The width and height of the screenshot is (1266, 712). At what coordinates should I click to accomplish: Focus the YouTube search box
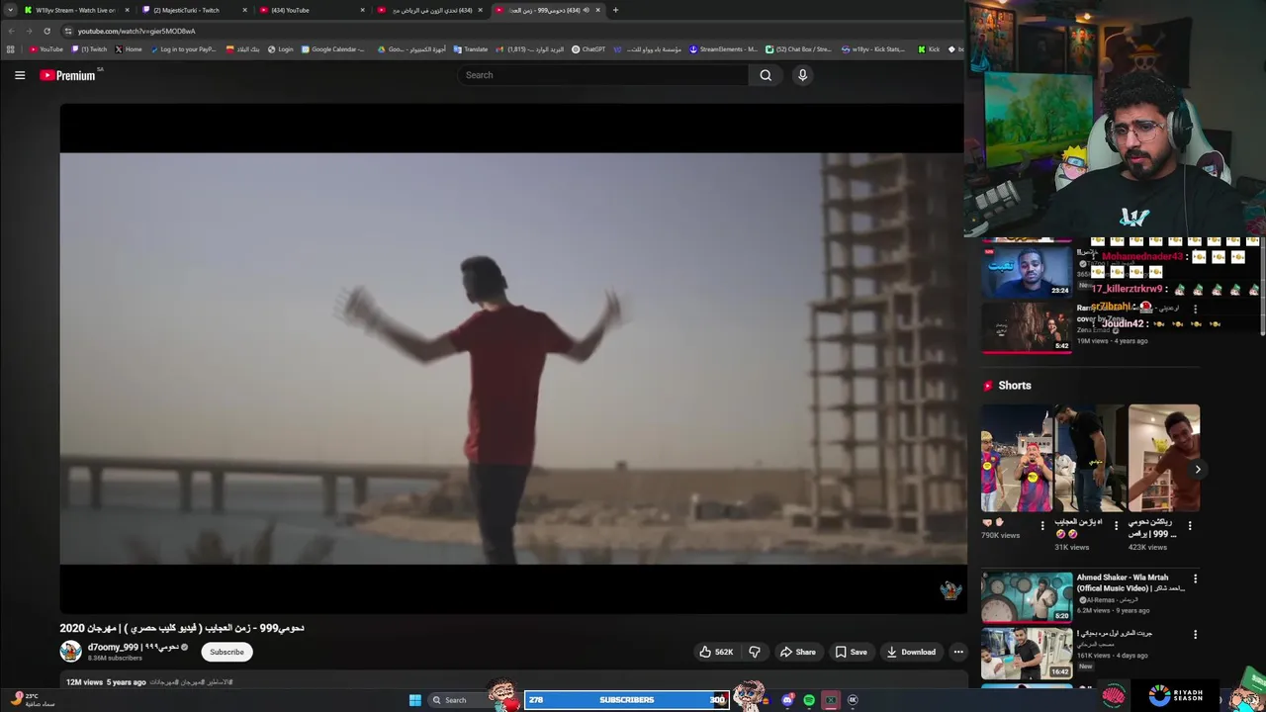click(603, 75)
